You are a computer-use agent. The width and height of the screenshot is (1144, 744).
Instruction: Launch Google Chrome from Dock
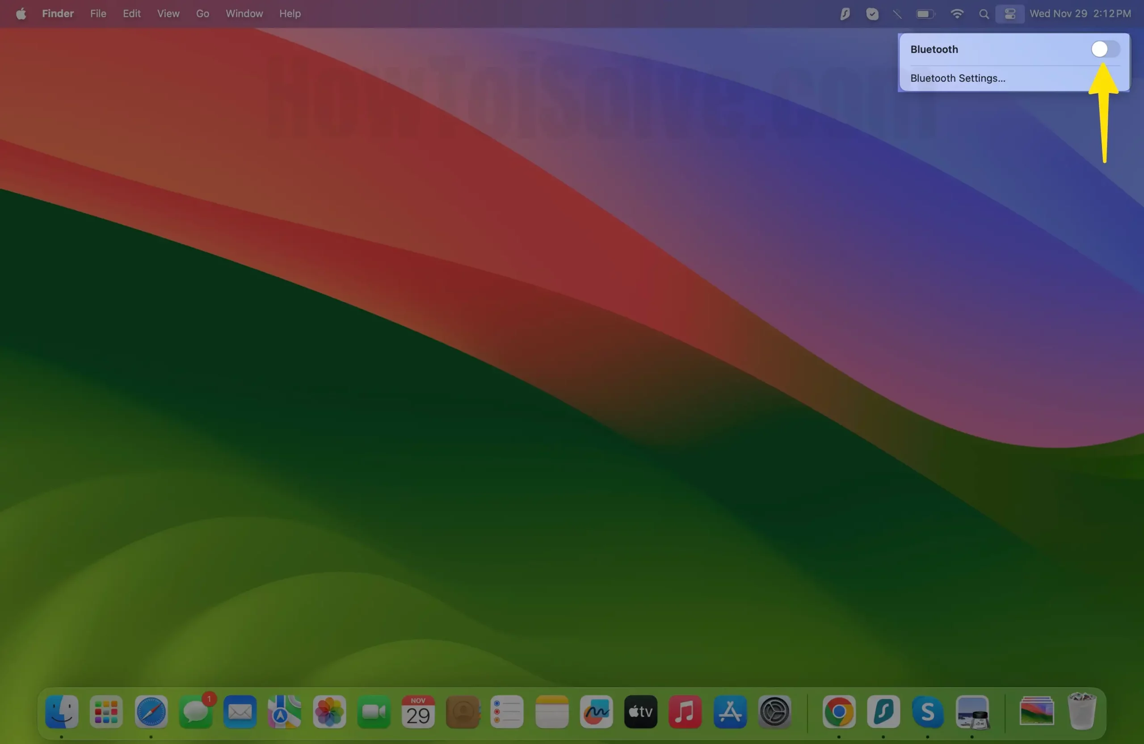[x=839, y=711]
